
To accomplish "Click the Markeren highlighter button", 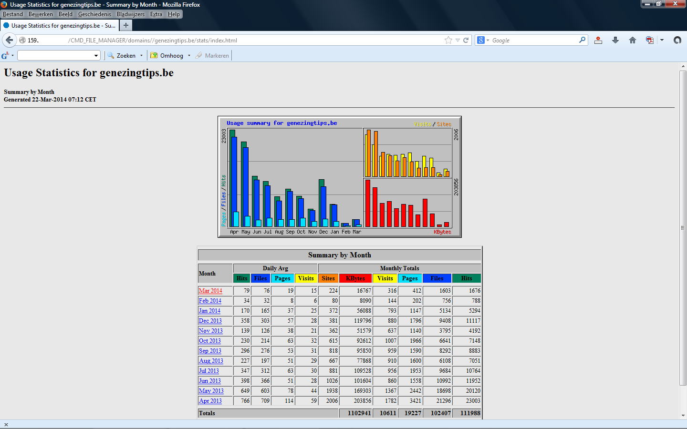I will click(212, 56).
